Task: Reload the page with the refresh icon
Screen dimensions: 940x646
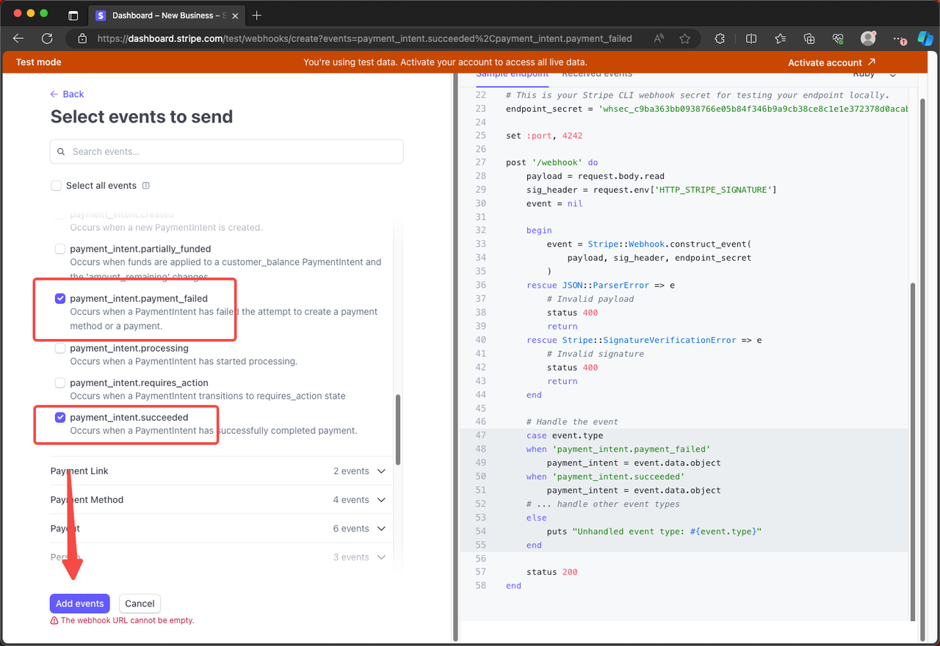Action: pyautogui.click(x=47, y=39)
